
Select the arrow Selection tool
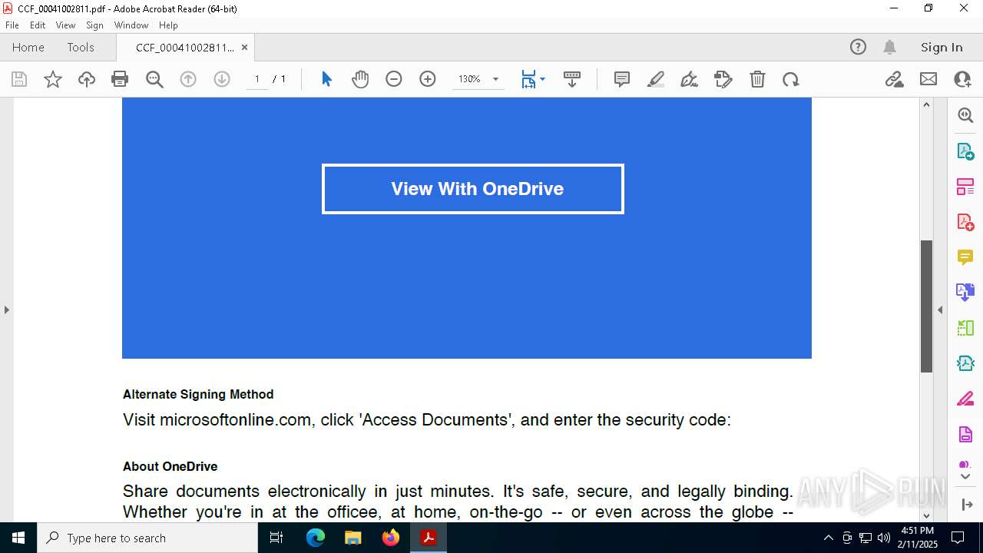click(x=326, y=79)
